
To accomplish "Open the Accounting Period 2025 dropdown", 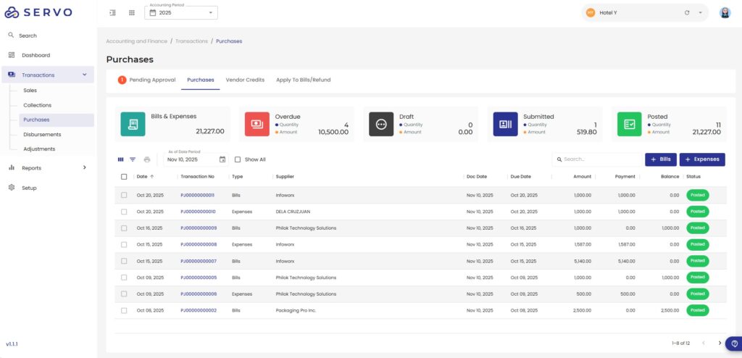I will (x=181, y=13).
